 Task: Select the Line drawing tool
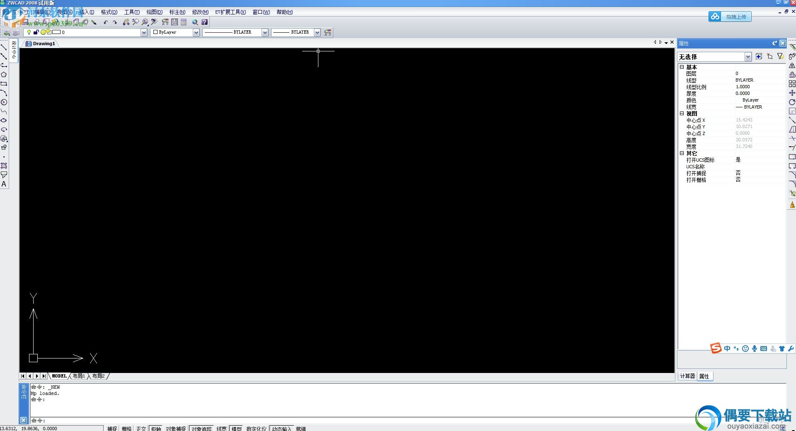[4, 47]
